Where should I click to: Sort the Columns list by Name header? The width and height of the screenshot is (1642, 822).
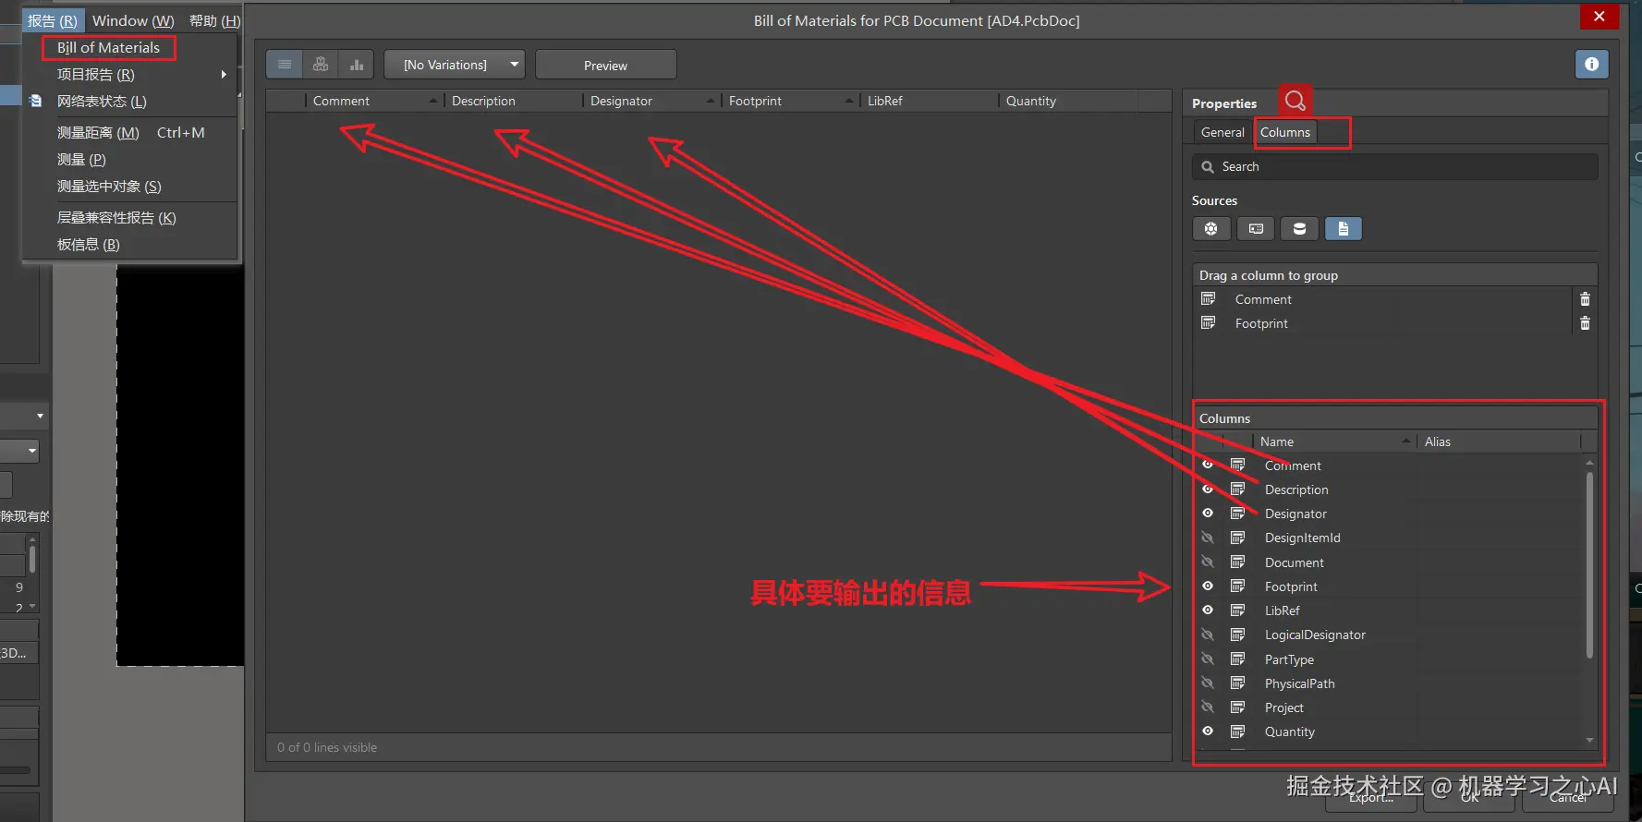(1334, 441)
